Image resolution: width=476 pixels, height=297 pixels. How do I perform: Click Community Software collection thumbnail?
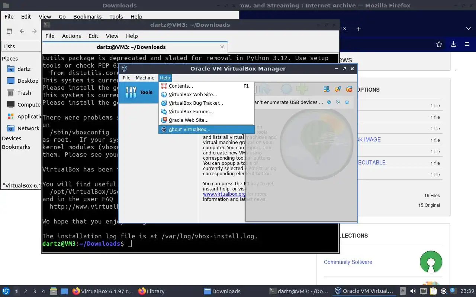(431, 262)
